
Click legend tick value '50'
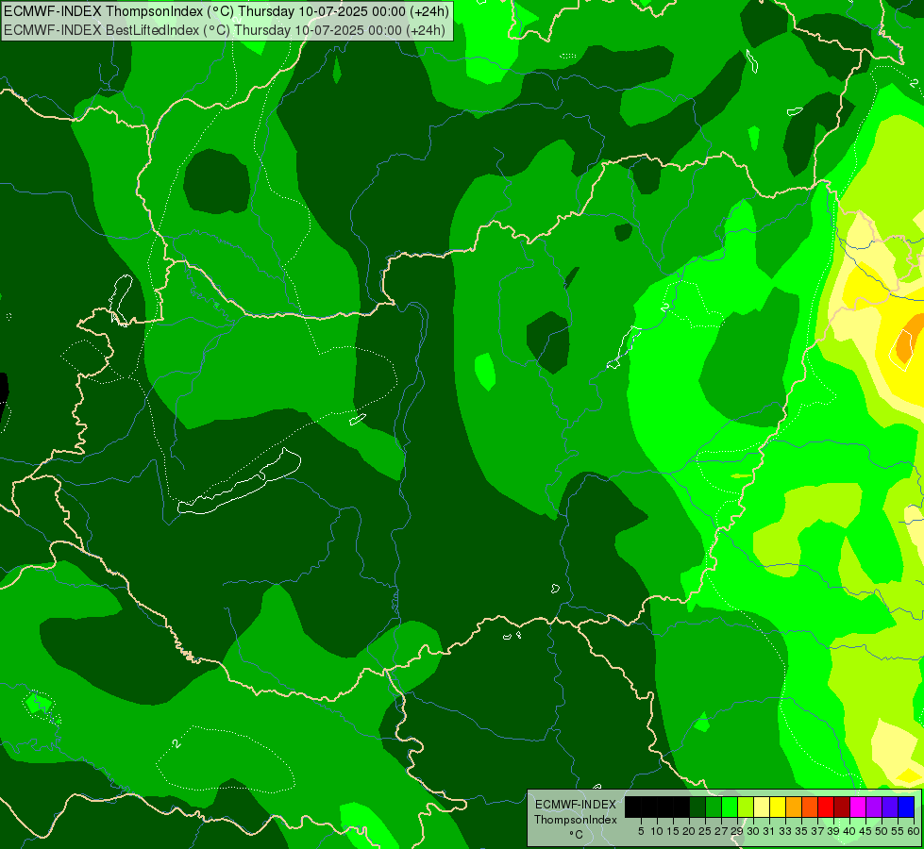pyautogui.click(x=881, y=831)
